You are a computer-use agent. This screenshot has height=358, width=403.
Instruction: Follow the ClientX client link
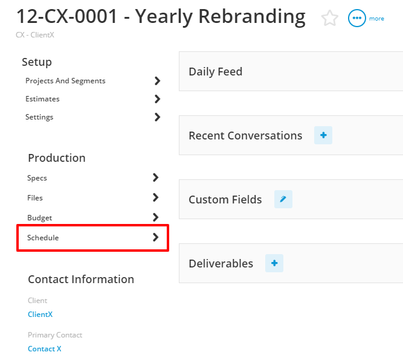[x=40, y=315]
